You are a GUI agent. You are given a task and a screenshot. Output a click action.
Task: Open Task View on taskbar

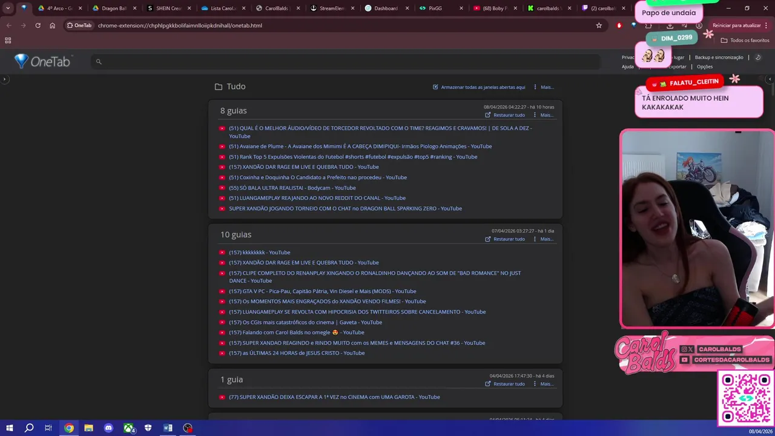click(x=48, y=428)
